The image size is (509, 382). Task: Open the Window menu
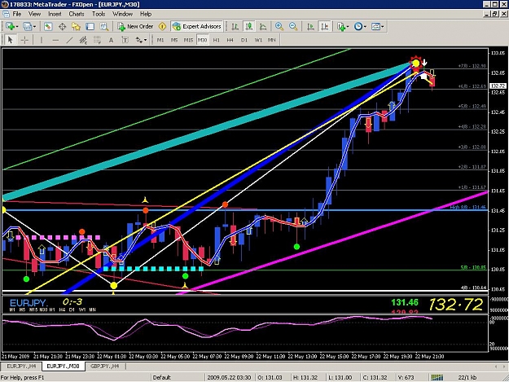[122, 14]
